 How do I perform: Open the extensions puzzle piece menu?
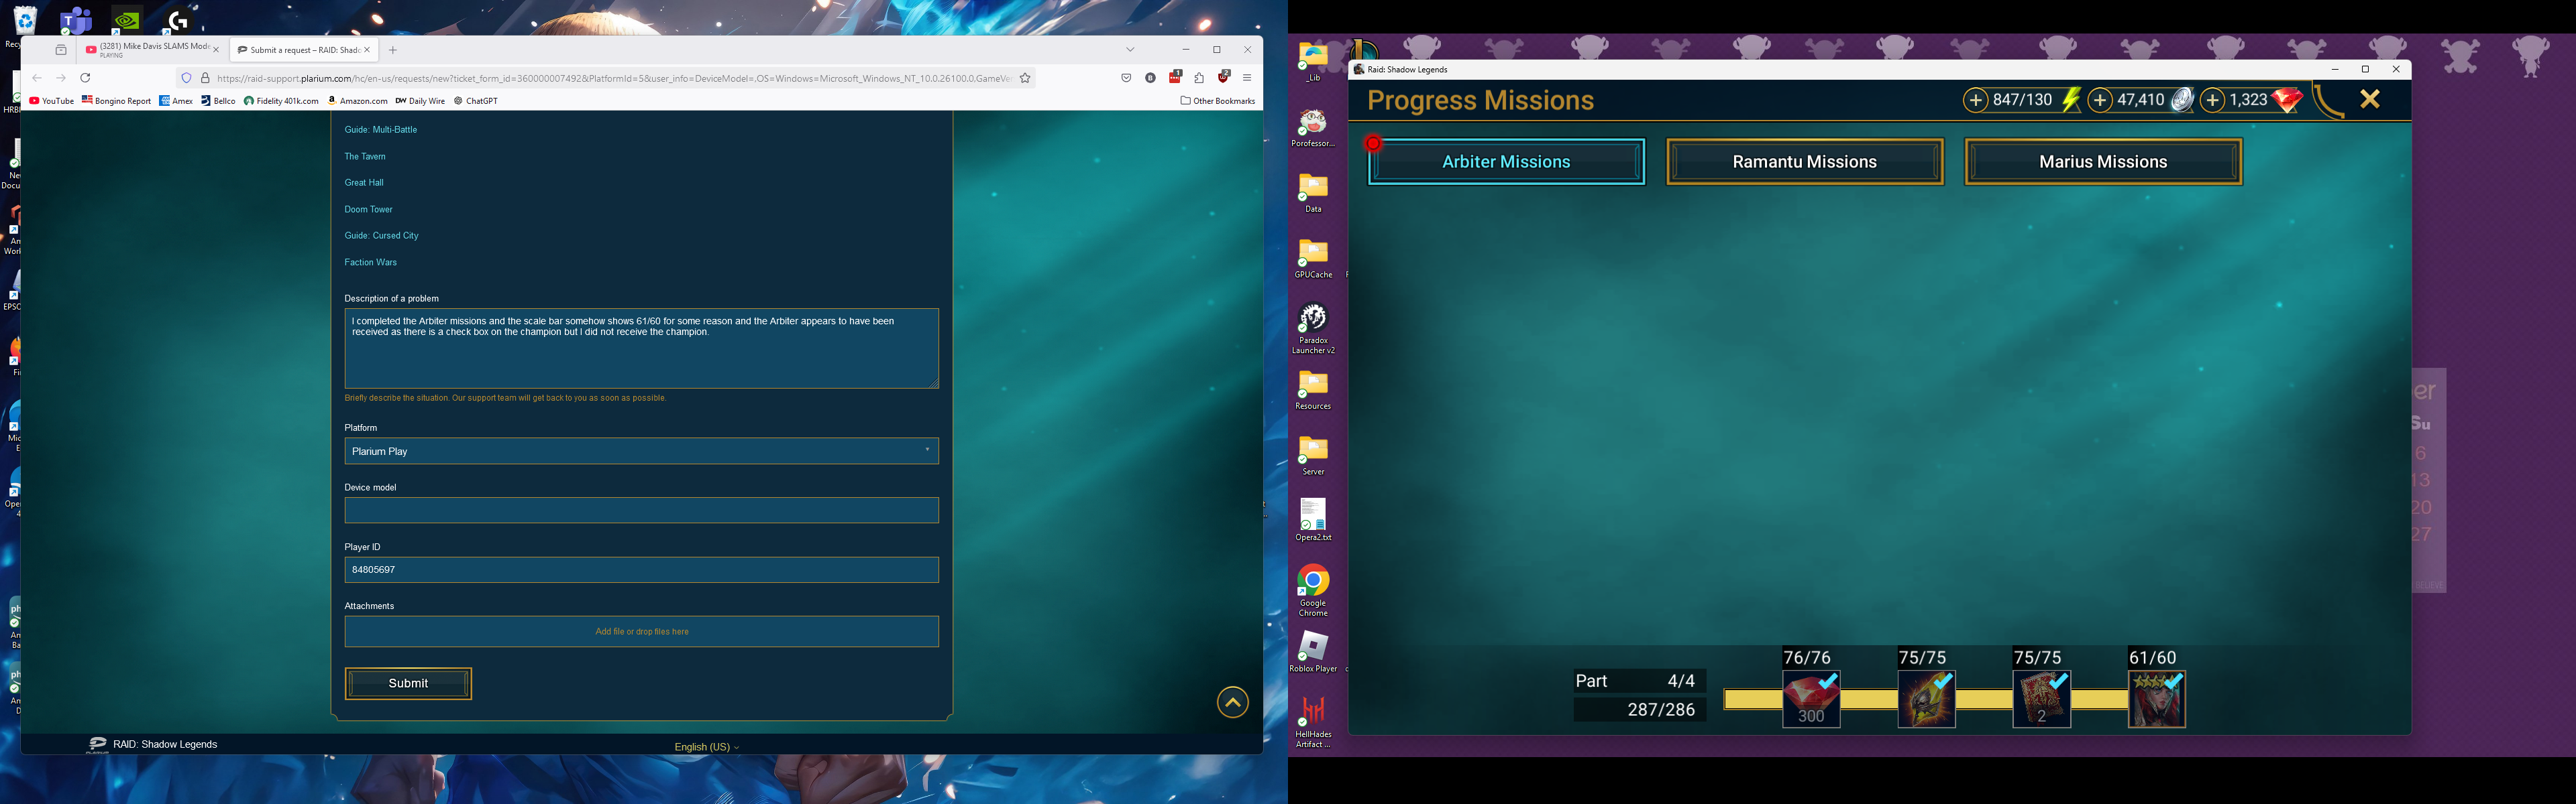(x=1199, y=78)
